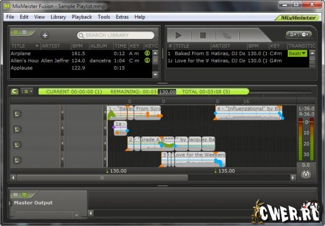325x226 pixels.
Task: Click library scrollbar up arrow
Action: pyautogui.click(x=156, y=53)
